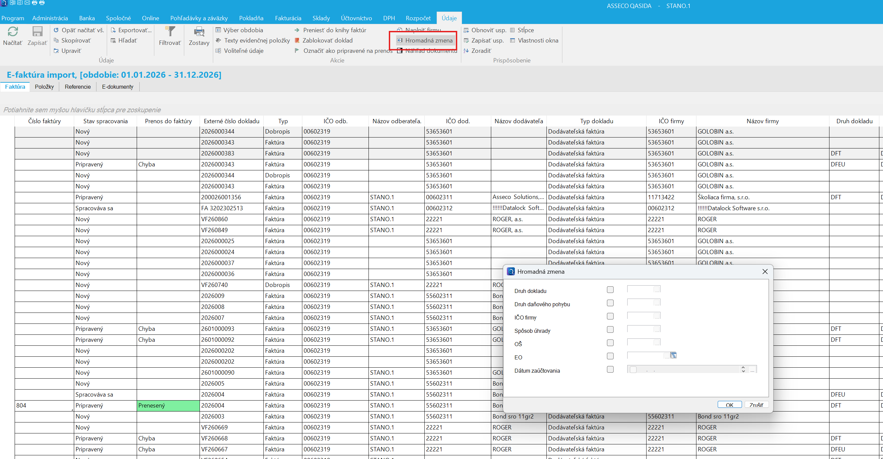
Task: Open lookup button of OŠ field
Action: tap(657, 343)
